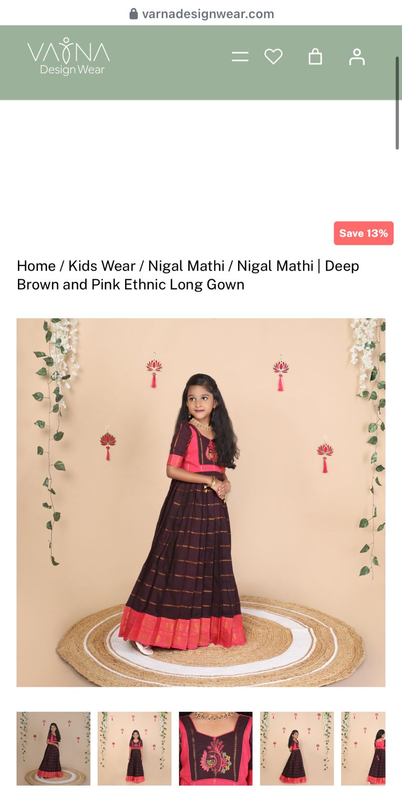Open the user account icon
This screenshot has height=797, width=402.
357,57
